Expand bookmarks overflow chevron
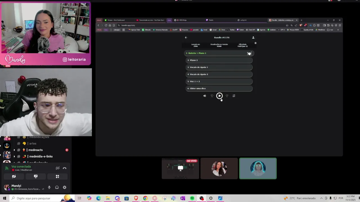 coord(338,30)
